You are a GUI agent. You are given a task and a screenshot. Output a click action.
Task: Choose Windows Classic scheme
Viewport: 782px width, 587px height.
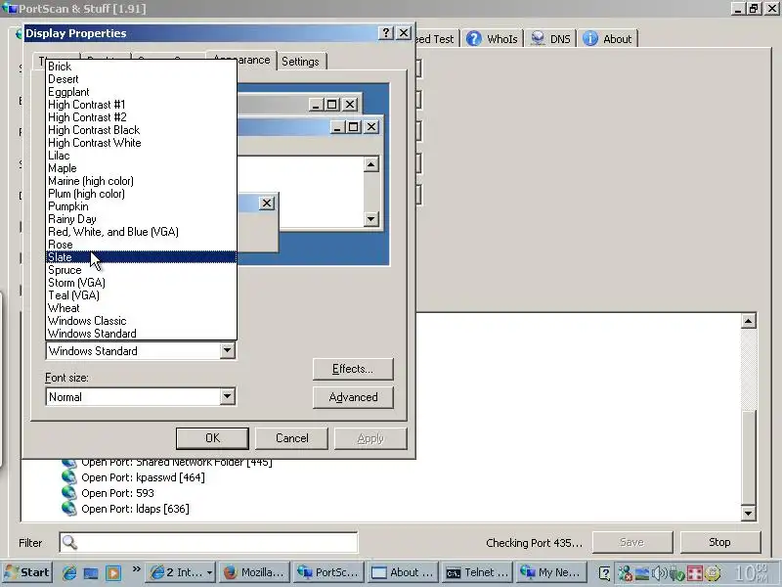coord(141,321)
